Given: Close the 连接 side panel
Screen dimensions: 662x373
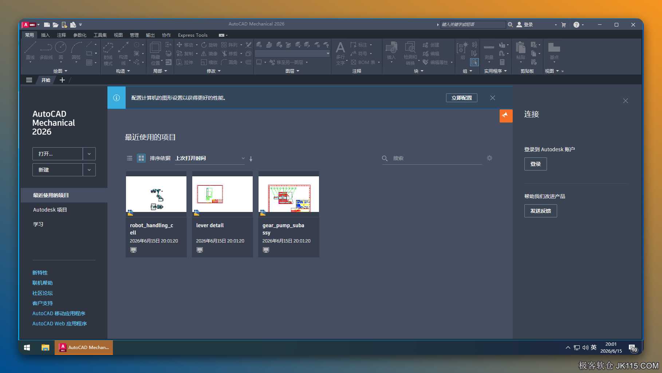Looking at the screenshot, I should [626, 101].
